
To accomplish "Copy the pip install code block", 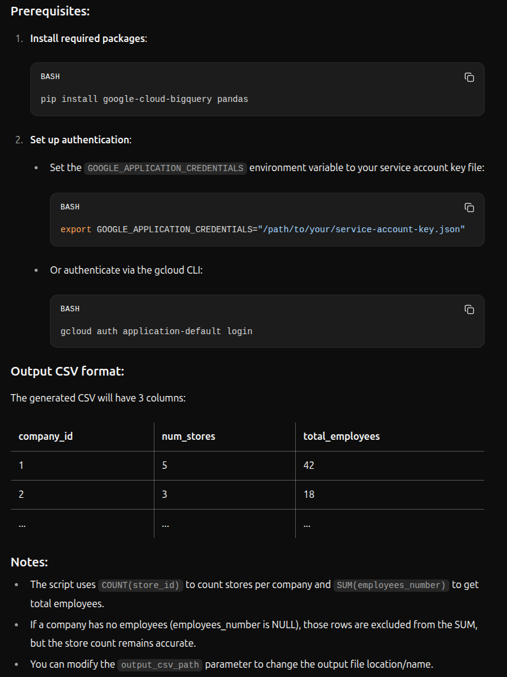I will 469,77.
